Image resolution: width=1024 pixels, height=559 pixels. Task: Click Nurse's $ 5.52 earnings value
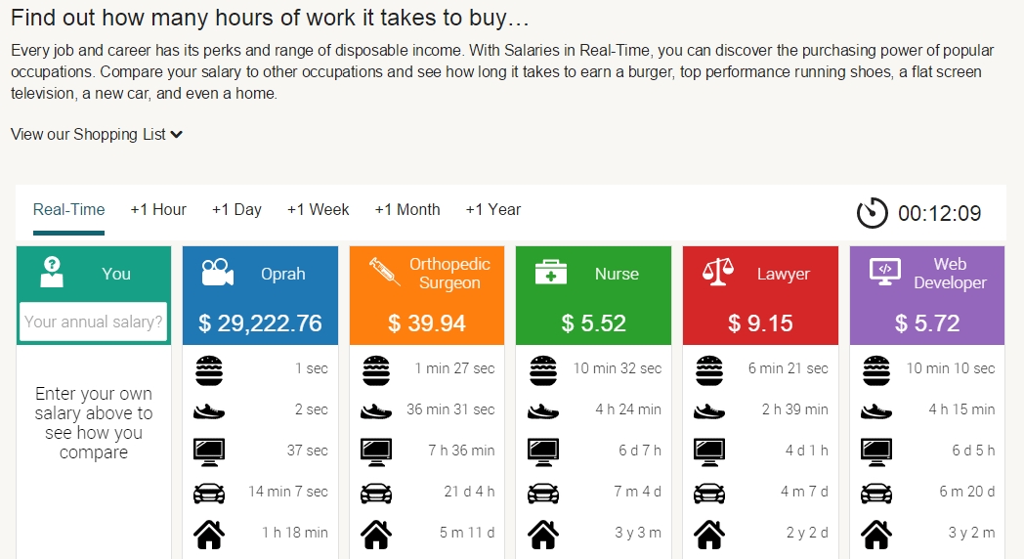click(x=594, y=323)
